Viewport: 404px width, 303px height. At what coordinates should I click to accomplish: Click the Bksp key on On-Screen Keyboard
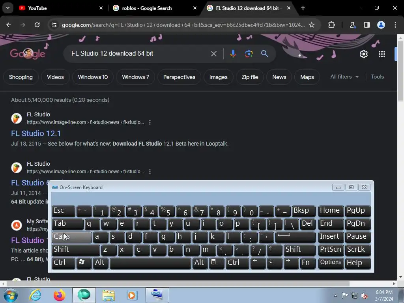(x=304, y=211)
